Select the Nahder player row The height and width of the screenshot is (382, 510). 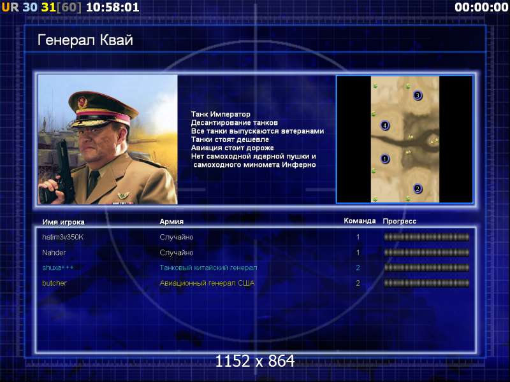[x=256, y=252]
